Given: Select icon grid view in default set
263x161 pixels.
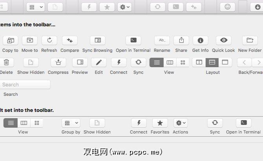Looking at the screenshot, I should coord(37,123).
